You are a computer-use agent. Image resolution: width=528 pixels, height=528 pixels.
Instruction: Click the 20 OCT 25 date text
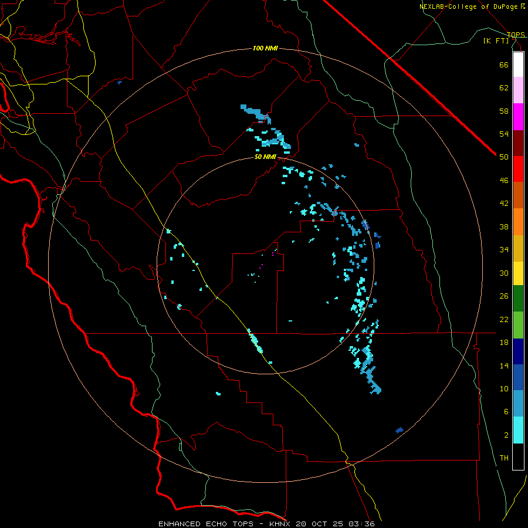tap(320, 524)
